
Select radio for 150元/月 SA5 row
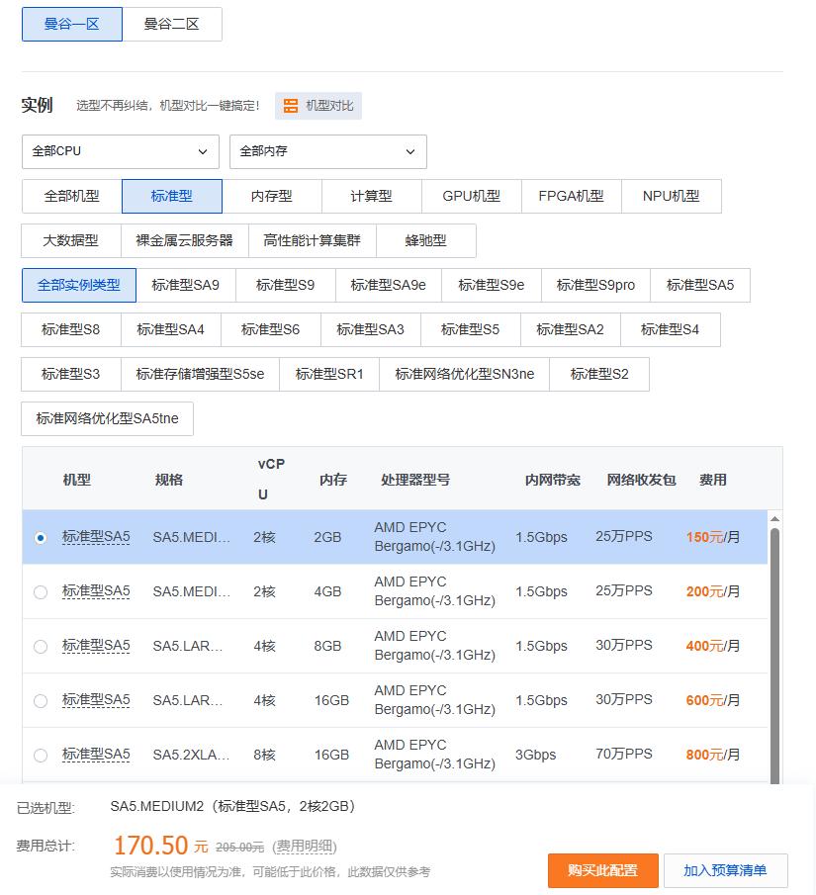click(x=40, y=538)
